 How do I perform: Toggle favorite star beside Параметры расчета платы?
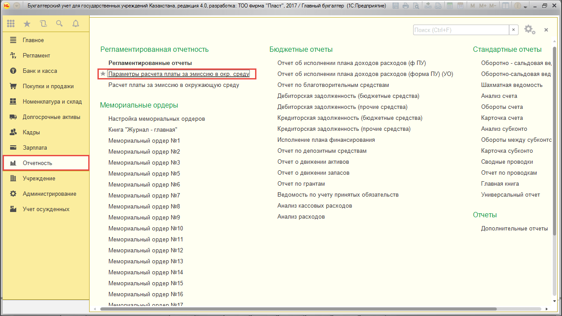[x=103, y=74]
